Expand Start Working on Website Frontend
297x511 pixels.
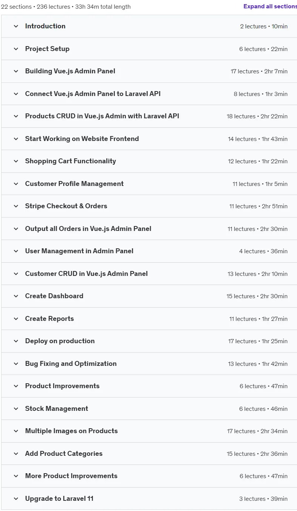click(149, 139)
